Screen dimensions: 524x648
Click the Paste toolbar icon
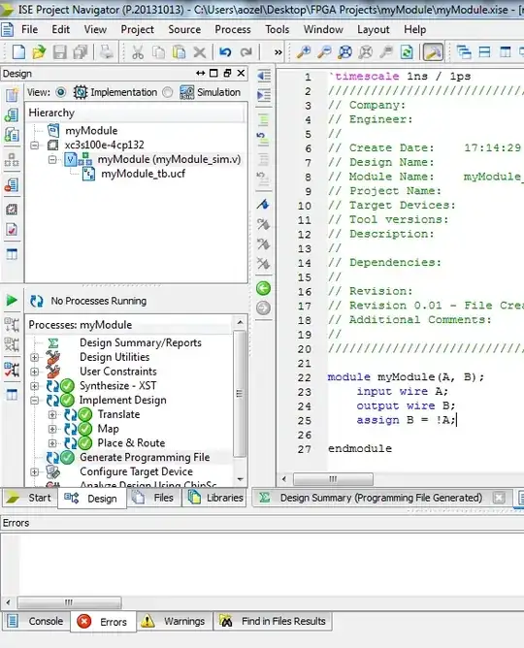[x=179, y=52]
